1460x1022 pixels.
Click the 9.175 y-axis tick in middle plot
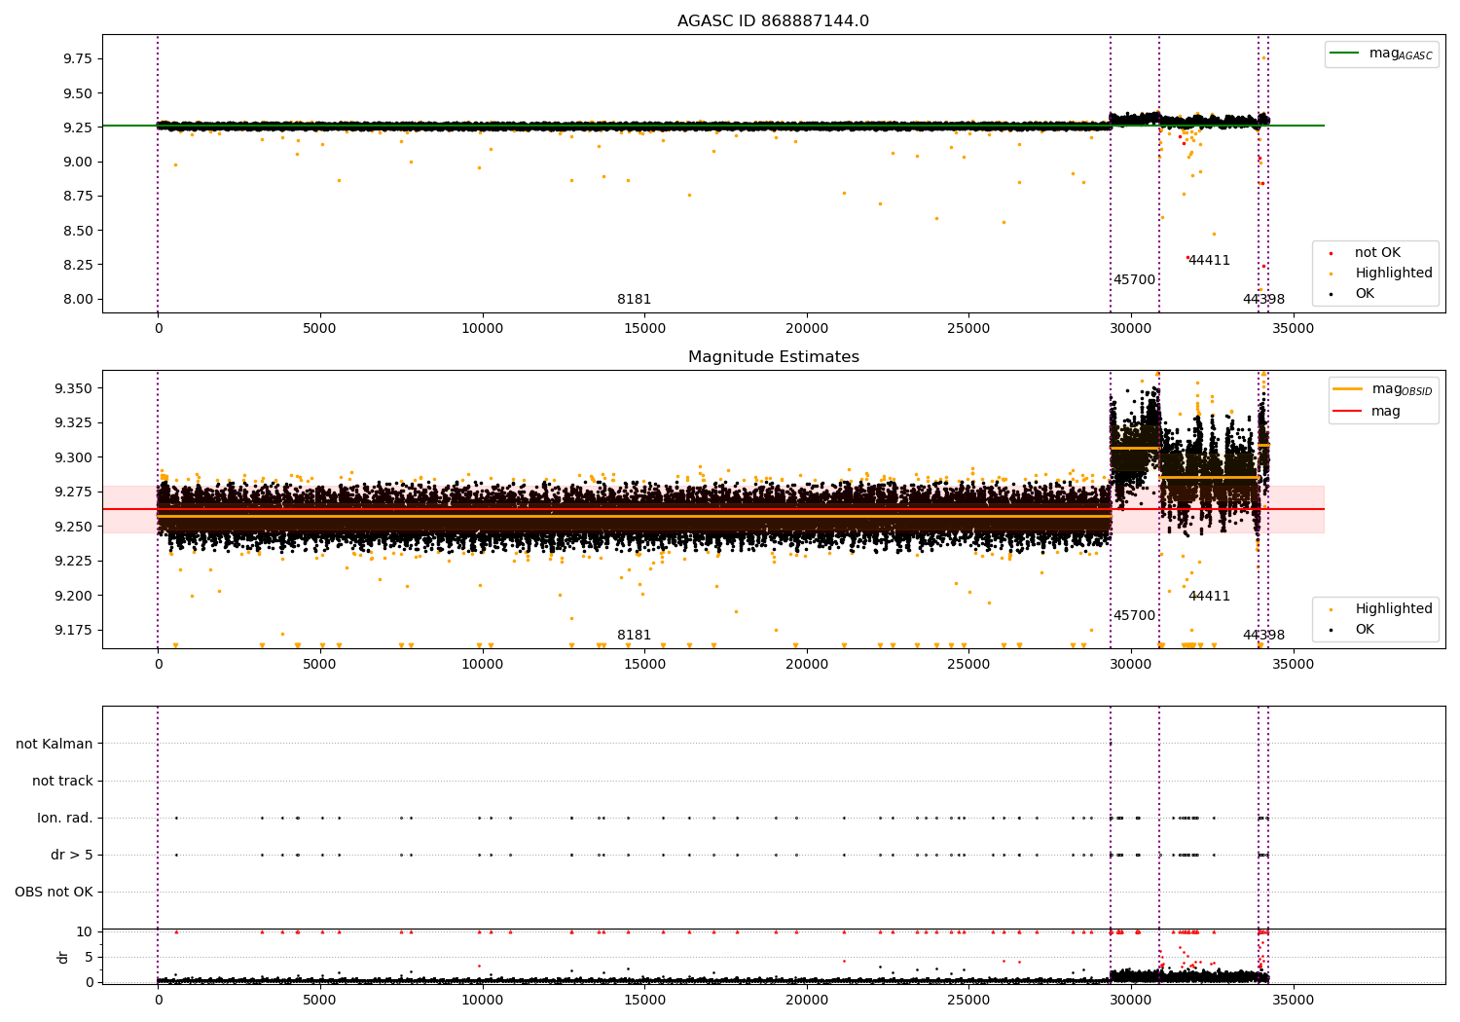pyautogui.click(x=74, y=630)
